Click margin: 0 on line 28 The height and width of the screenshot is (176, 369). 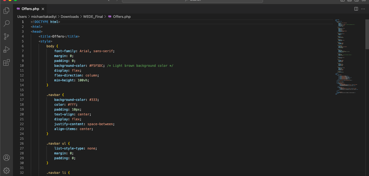click(x=64, y=153)
